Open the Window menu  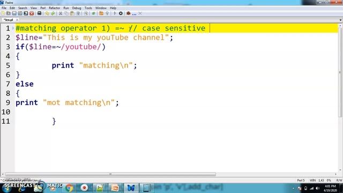point(101,8)
